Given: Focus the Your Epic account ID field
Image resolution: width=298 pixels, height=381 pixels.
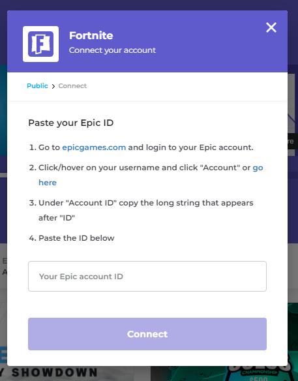Looking at the screenshot, I should coord(147,276).
